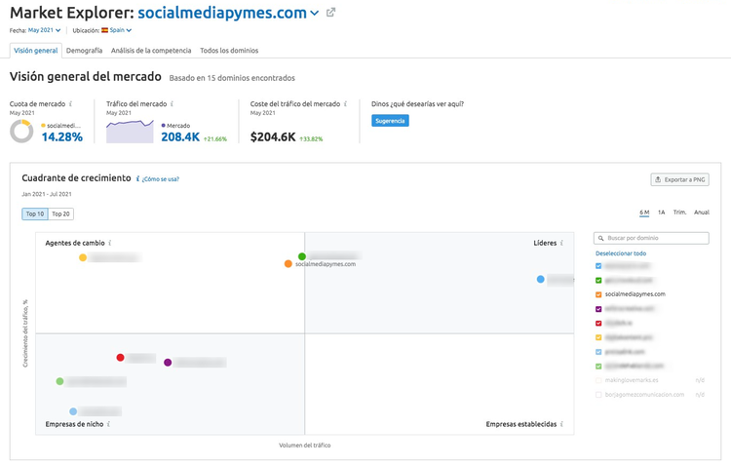Viewport: 731px width, 465px height.
Task: Click the socialmediapymes.com label in the legend list
Action: [635, 294]
